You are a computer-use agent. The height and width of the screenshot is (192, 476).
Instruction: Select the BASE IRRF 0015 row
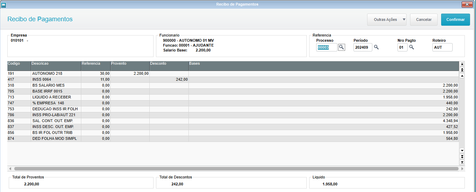233,91
